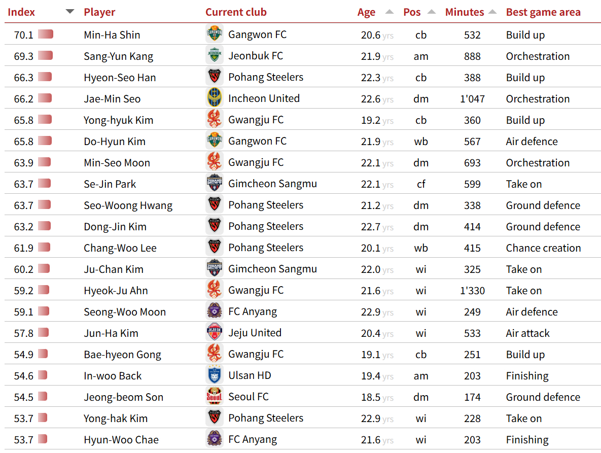
Task: Sort by Pos using the column arrow
Action: (x=432, y=12)
